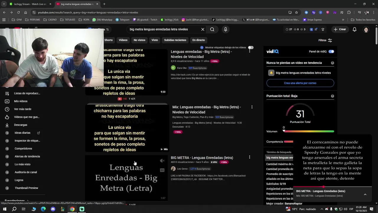
Task: Open Descargas in sidebar
Action: coord(20,125)
